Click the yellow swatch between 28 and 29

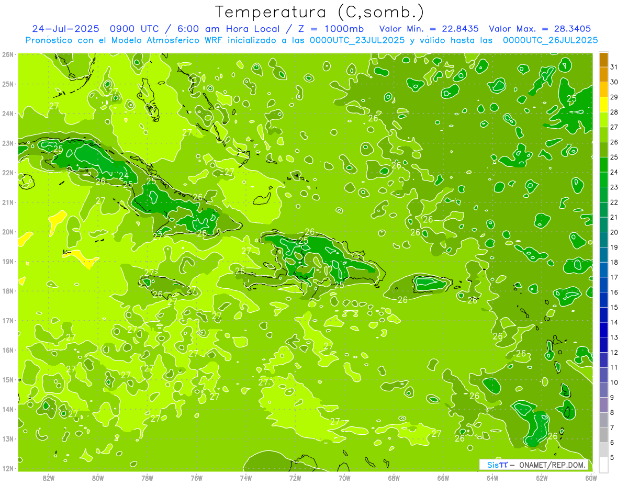point(603,105)
